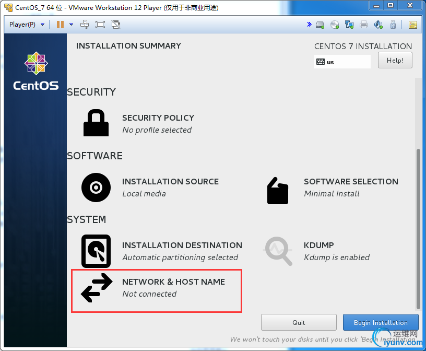426x351 pixels.
Task: Click the 'Local media' status text
Action: [144, 194]
